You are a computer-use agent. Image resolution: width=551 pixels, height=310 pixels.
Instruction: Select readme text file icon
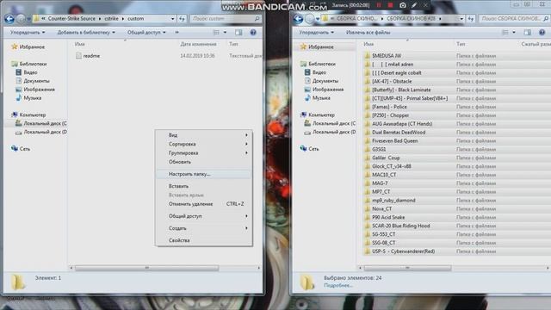(78, 55)
